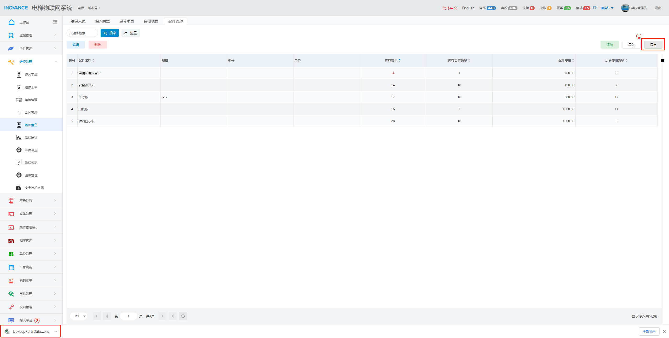Click the 关键字检索 keyword search field
Image resolution: width=669 pixels, height=338 pixels.
(82, 33)
